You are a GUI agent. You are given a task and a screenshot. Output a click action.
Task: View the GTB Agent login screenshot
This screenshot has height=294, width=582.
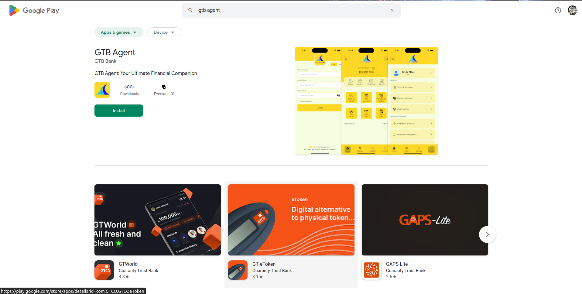(318, 101)
